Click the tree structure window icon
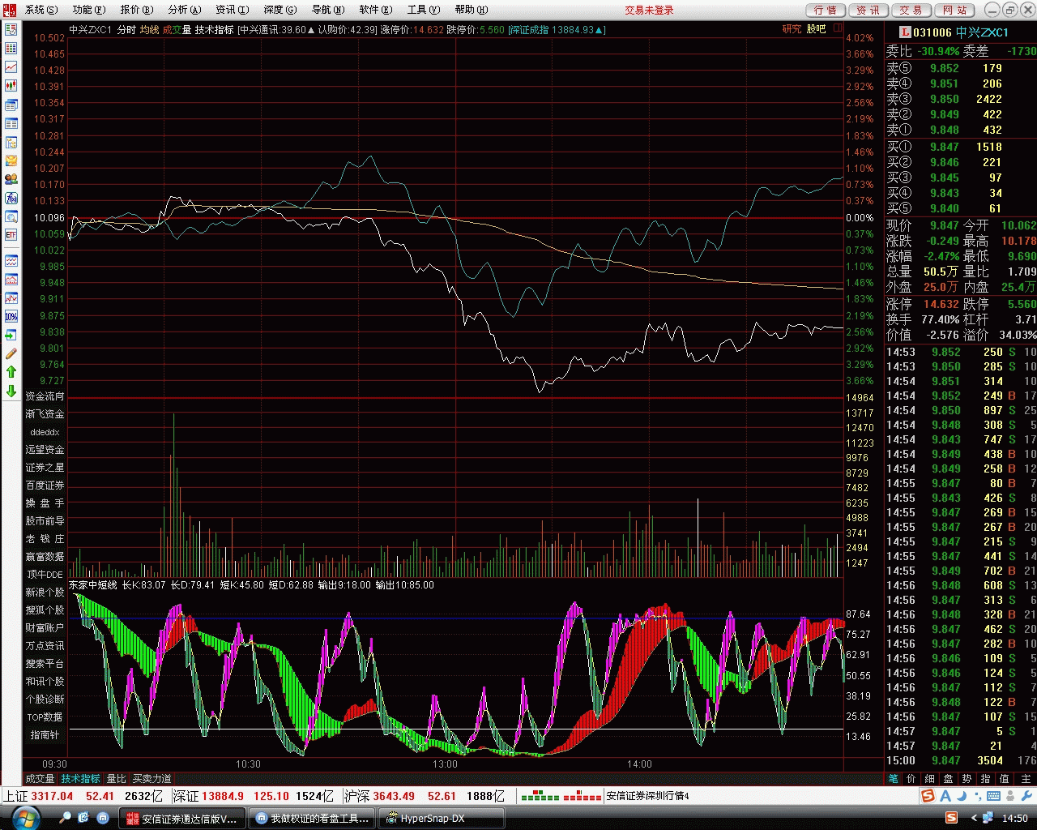This screenshot has height=830, width=1037. [11, 142]
